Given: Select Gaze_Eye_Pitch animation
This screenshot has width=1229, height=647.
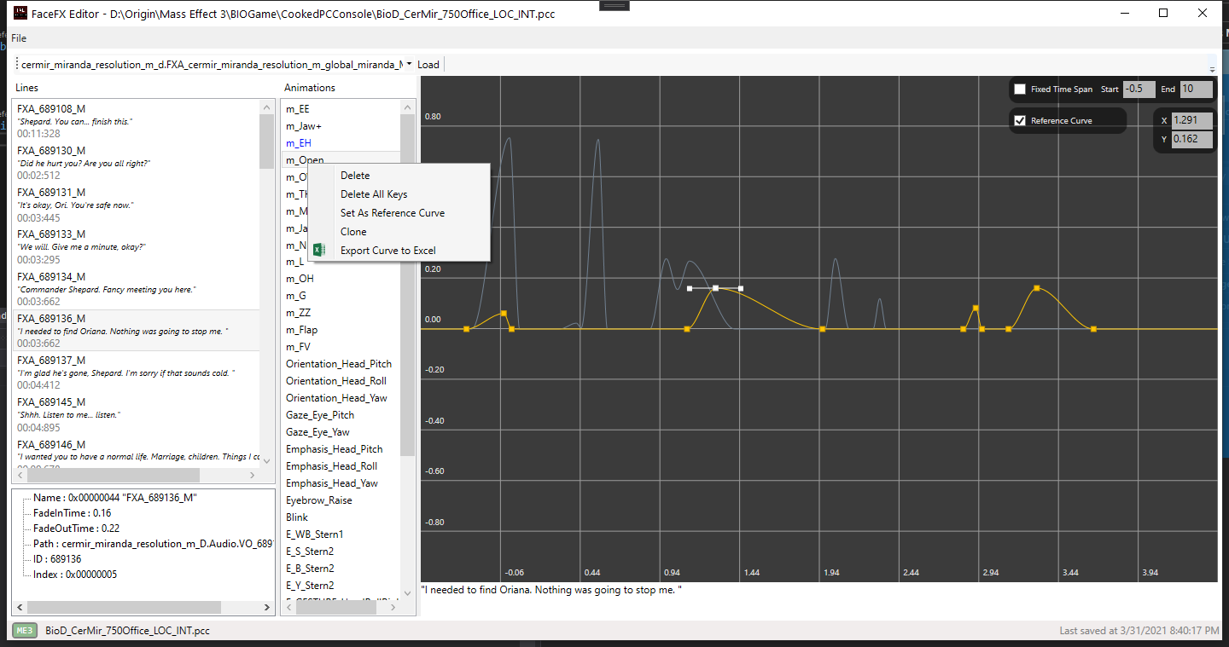Looking at the screenshot, I should (320, 415).
